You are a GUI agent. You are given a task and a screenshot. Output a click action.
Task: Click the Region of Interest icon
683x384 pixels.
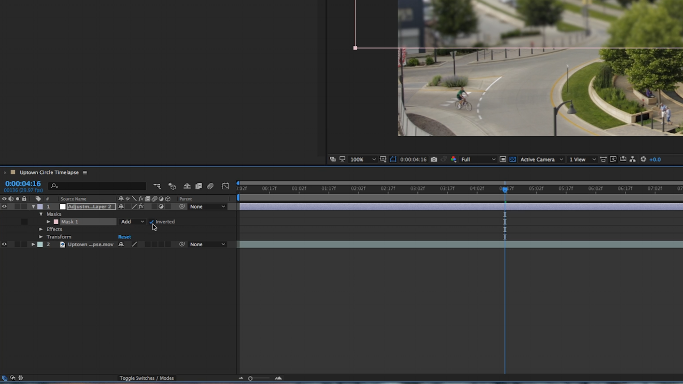click(503, 159)
